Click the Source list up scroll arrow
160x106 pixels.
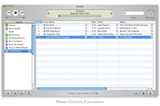coord(33,86)
